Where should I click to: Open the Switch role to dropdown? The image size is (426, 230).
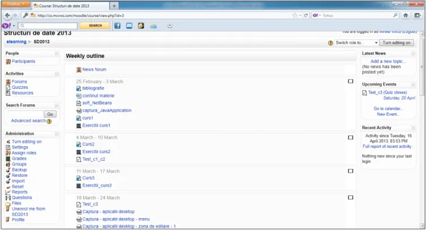coord(356,42)
